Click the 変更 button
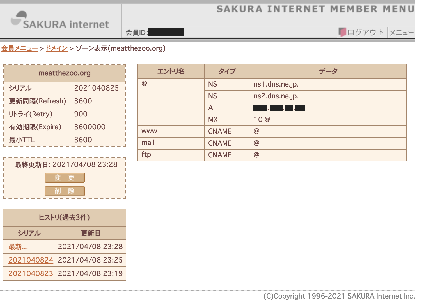Screen dimensions: 422x303 (65, 178)
